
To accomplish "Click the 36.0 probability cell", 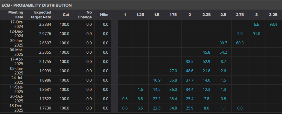I will coord(173,90).
